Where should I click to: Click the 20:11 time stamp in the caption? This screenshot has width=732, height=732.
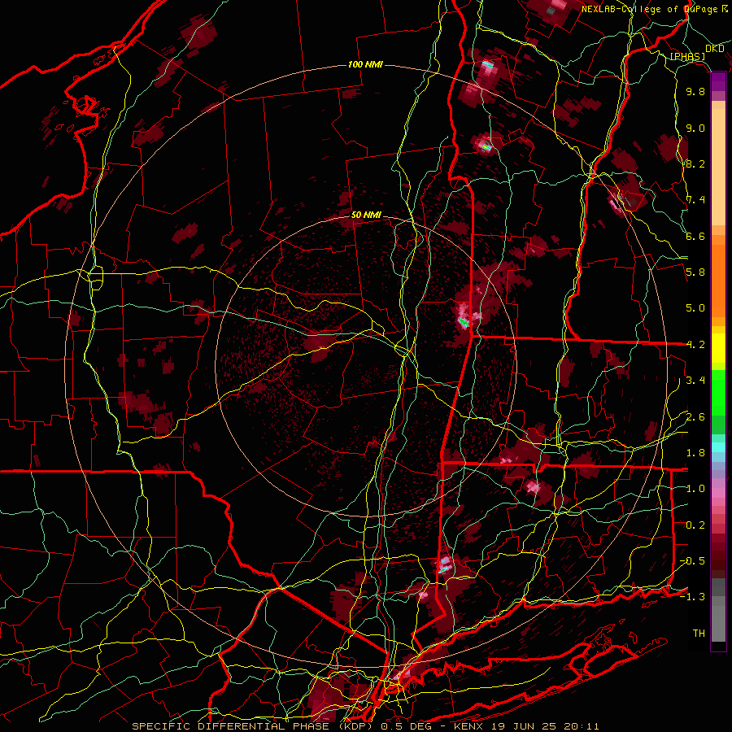(x=583, y=726)
